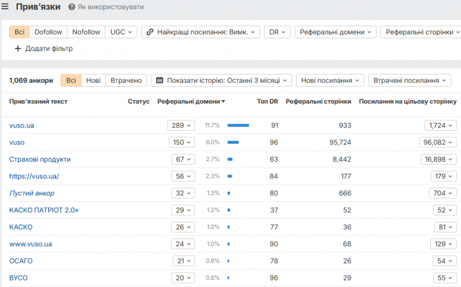461x287 pixels.
Task: Open the 'Як використовувати' help link
Action: pos(110,7)
